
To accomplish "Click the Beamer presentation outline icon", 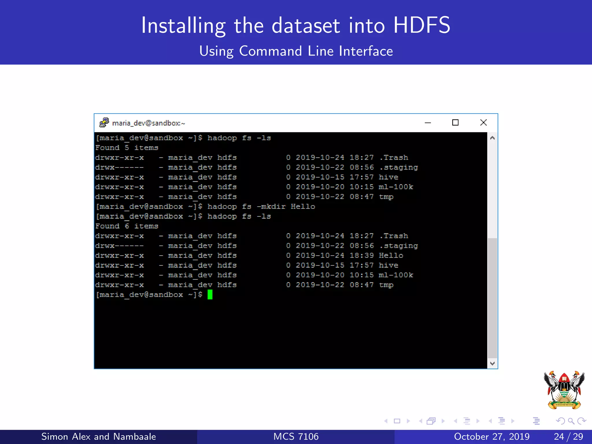I will (x=536, y=421).
